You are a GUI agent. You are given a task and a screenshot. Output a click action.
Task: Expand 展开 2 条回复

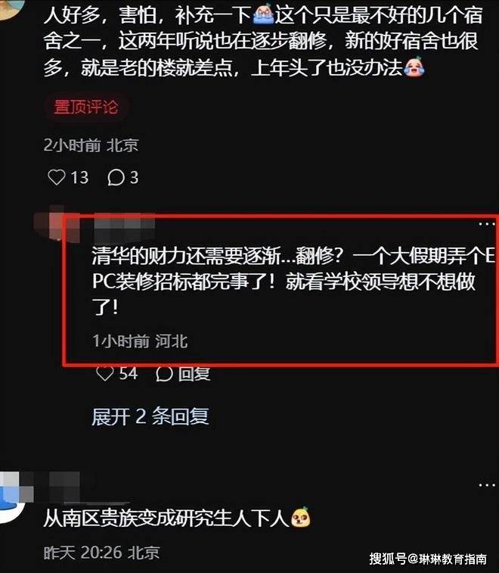point(150,416)
